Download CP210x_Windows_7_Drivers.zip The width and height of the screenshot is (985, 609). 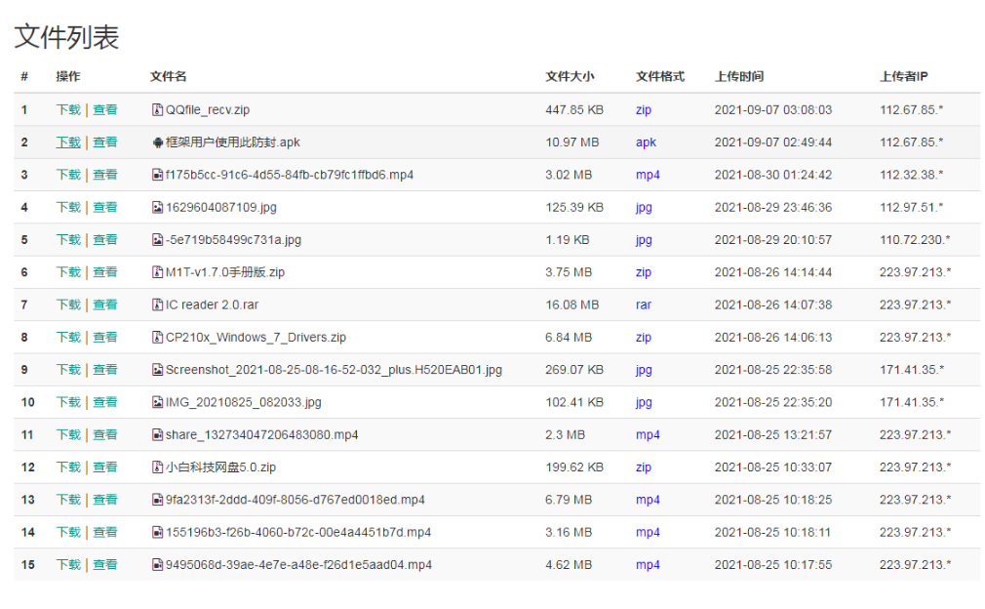coord(68,338)
